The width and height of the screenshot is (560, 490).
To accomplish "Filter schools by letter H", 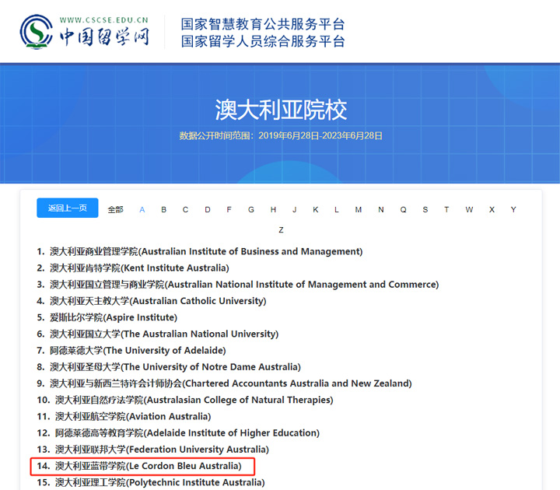I will pos(273,210).
